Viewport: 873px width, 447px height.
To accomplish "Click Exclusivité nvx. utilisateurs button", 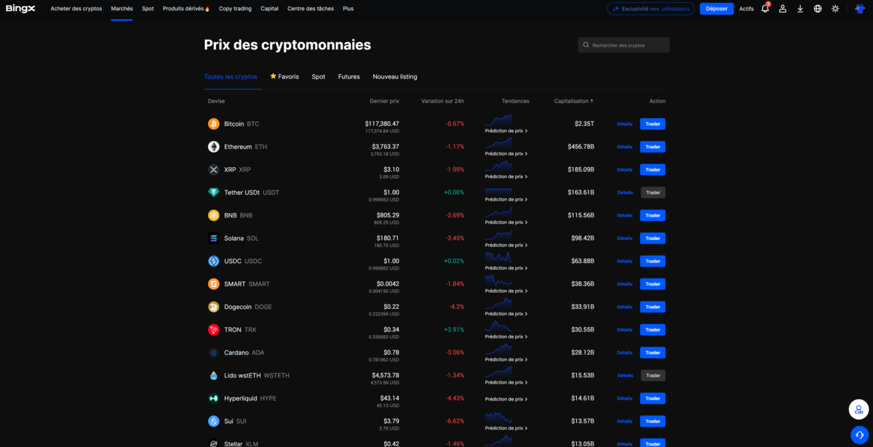I will point(651,9).
